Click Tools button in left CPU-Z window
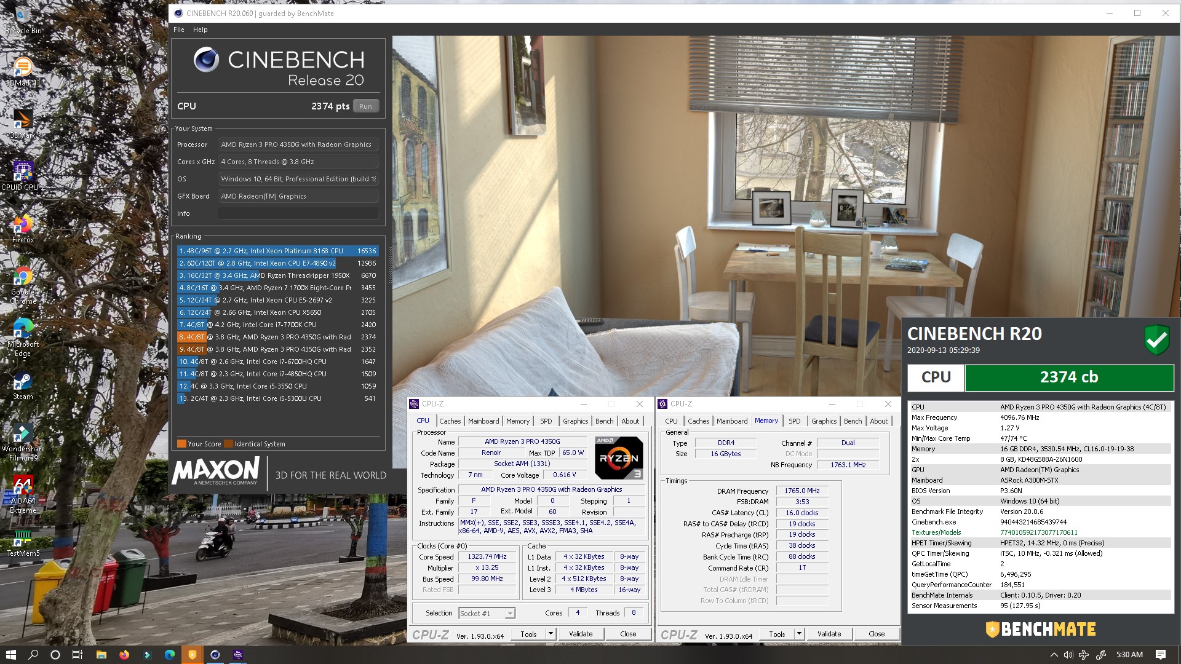Screen dimensions: 1181x664 (x=528, y=634)
